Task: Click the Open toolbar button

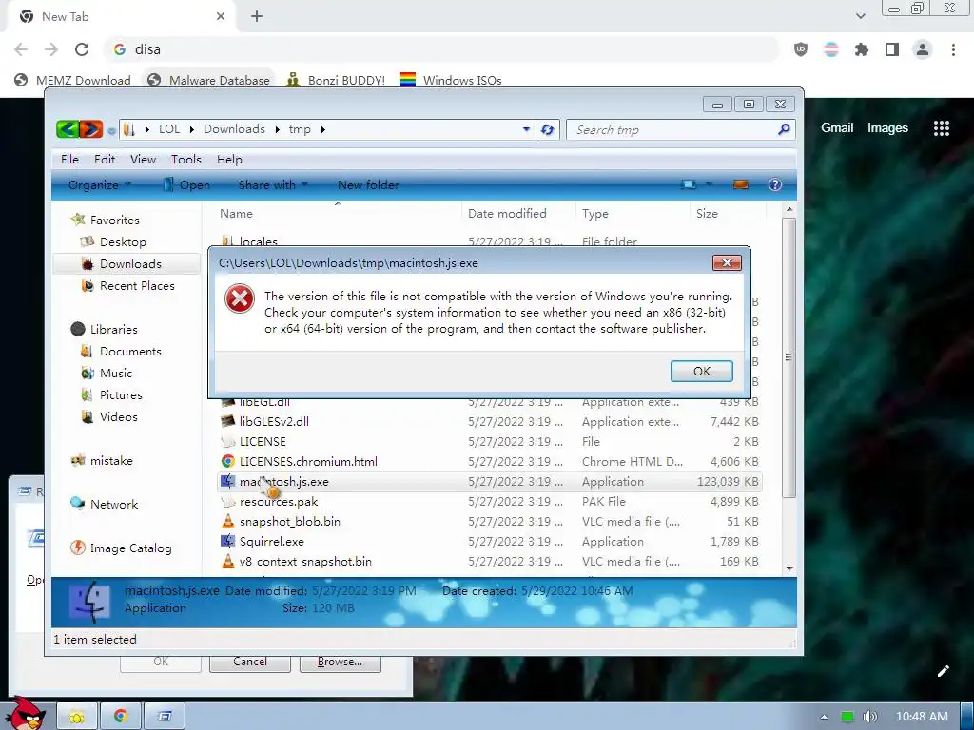Action: (x=186, y=184)
